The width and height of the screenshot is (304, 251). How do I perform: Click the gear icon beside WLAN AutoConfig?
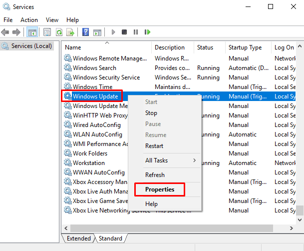coord(68,134)
